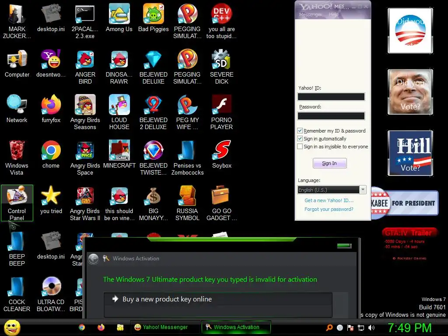Launch the chome browser icon

click(51, 154)
